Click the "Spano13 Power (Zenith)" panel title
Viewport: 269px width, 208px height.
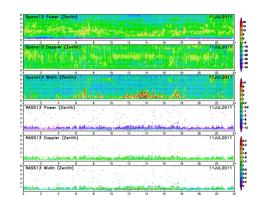(51, 17)
